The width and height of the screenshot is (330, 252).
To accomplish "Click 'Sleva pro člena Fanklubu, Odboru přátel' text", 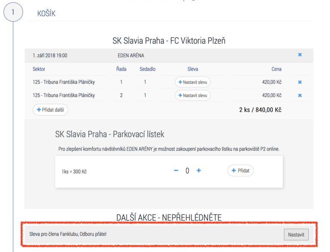I will (x=68, y=234).
